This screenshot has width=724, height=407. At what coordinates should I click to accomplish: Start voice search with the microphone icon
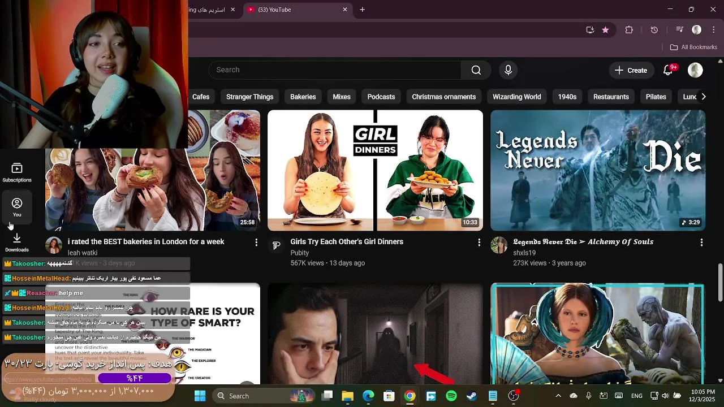(x=508, y=70)
